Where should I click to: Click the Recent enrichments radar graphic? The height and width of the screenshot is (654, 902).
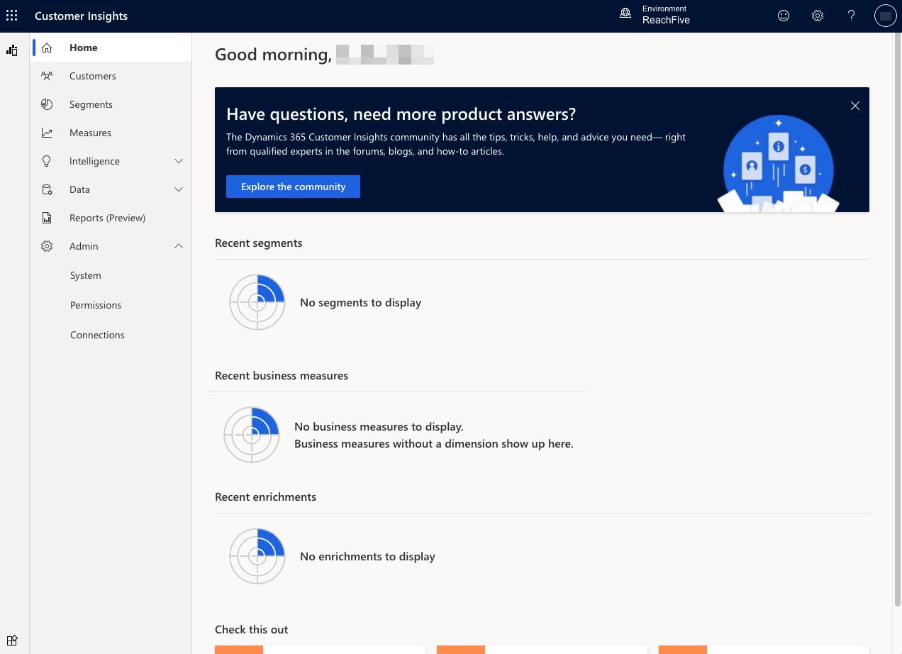(257, 556)
